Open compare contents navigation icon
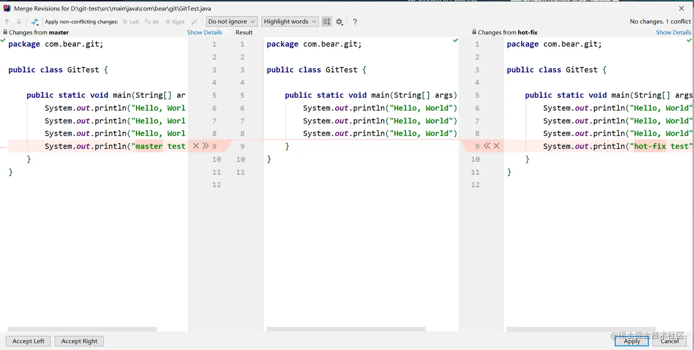 point(35,22)
